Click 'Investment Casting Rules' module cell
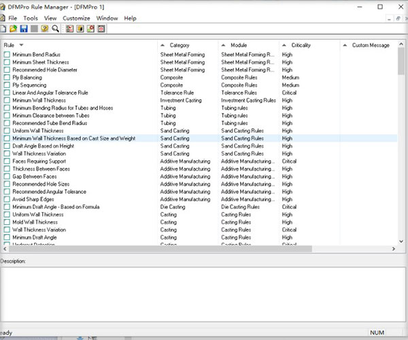The height and width of the screenshot is (340, 408). tap(248, 100)
